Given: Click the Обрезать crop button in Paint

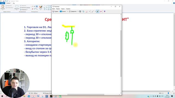Looking at the screenshot, I should click(23, 5).
